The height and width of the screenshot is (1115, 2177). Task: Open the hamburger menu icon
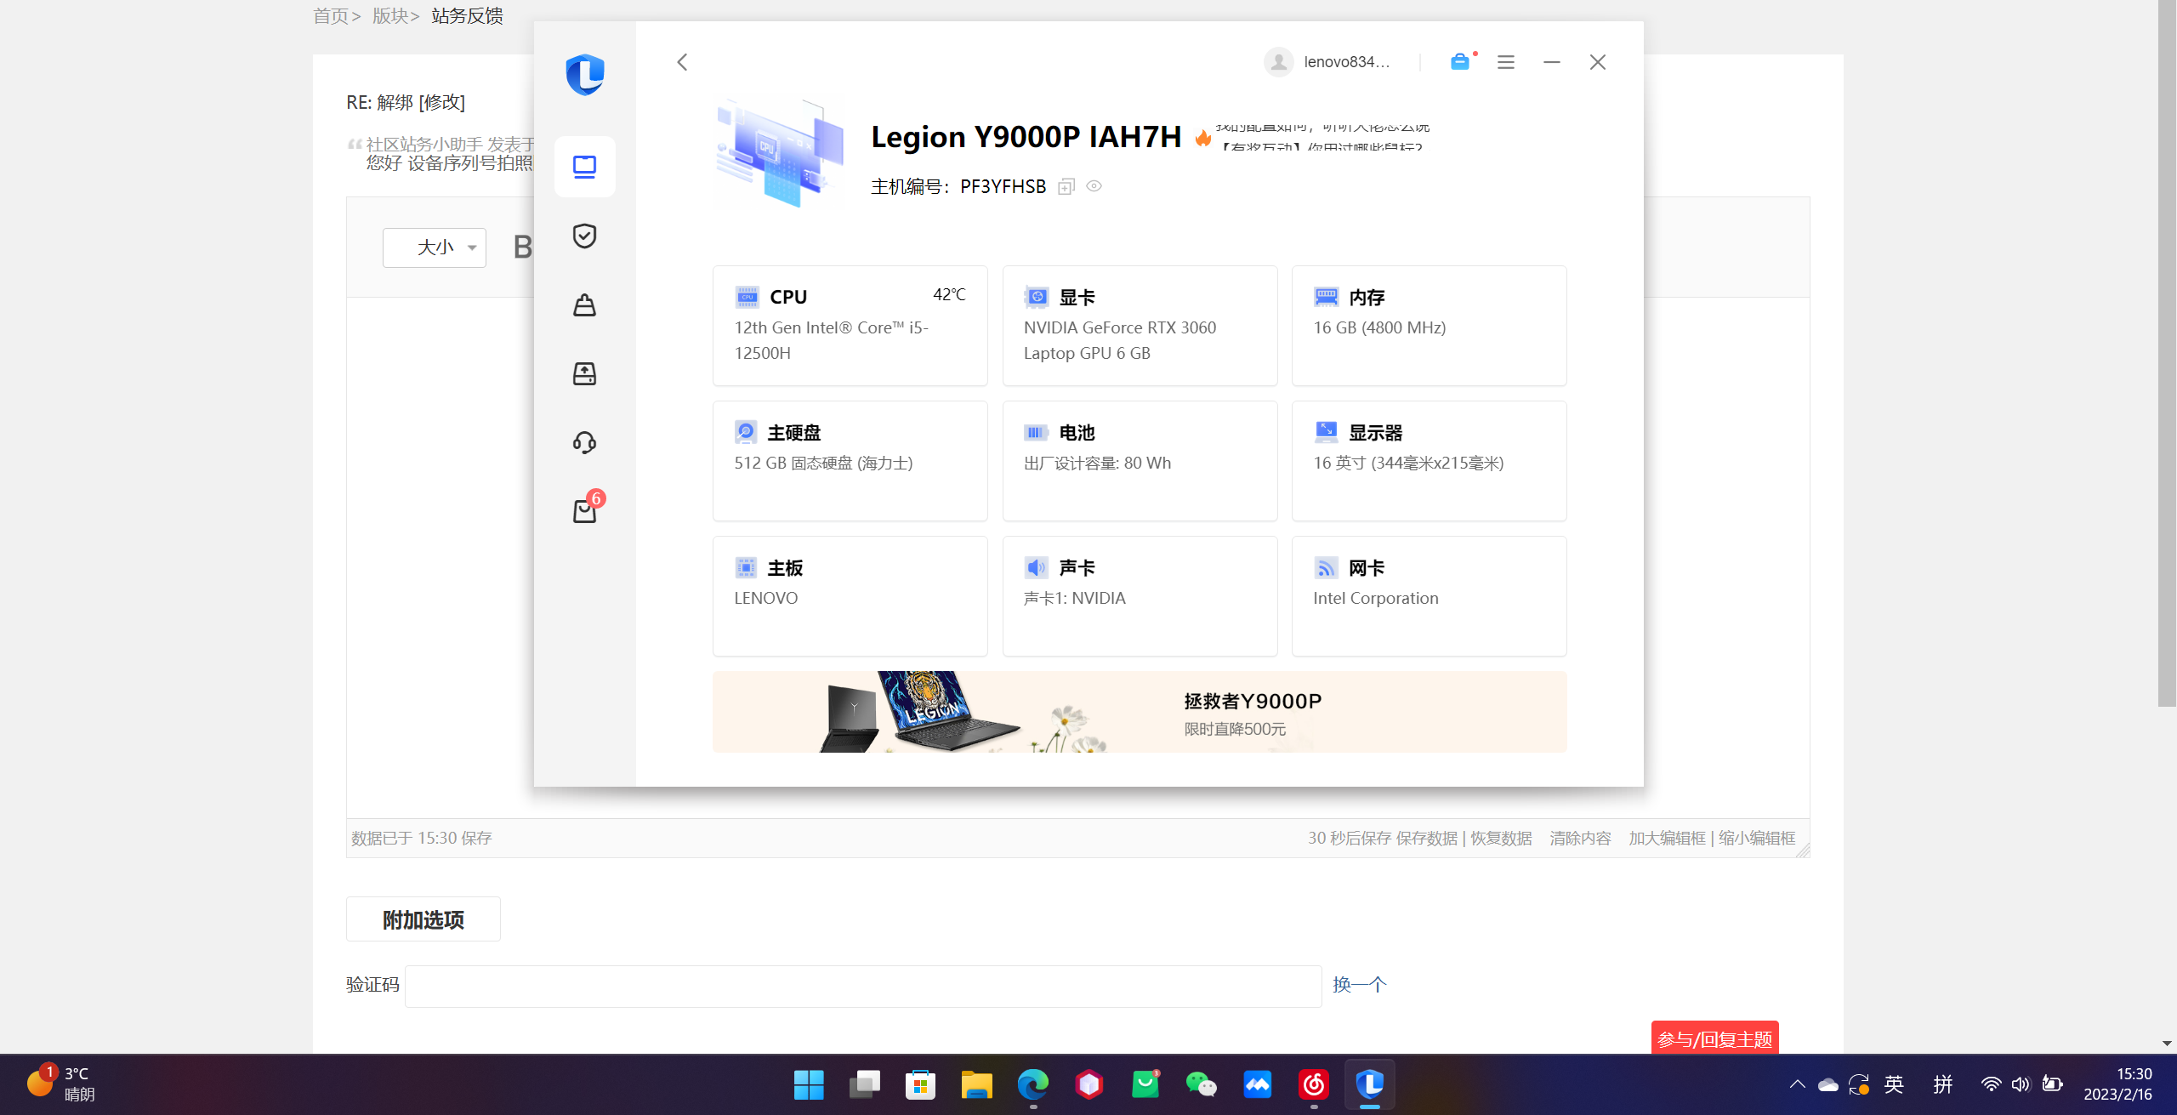click(1506, 62)
